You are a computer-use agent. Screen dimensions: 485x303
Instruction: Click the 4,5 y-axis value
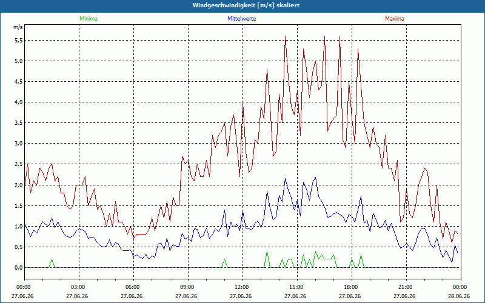tap(19, 82)
